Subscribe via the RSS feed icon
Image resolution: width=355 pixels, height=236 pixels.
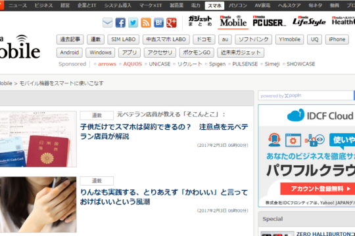tap(146, 23)
